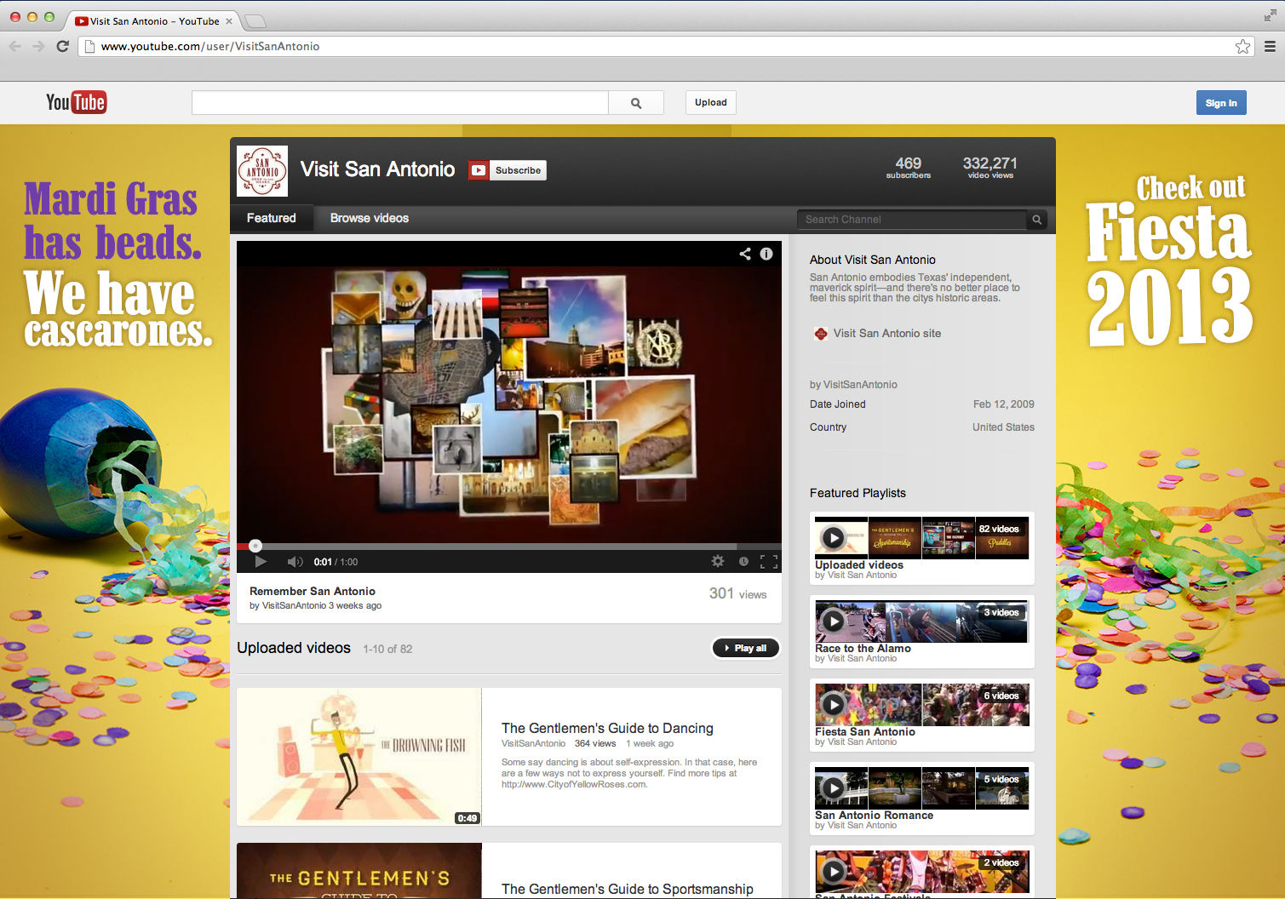Open The Gentlemen's Guide to Sportsmanship
Viewport: 1285px width, 899px height.
tap(628, 889)
